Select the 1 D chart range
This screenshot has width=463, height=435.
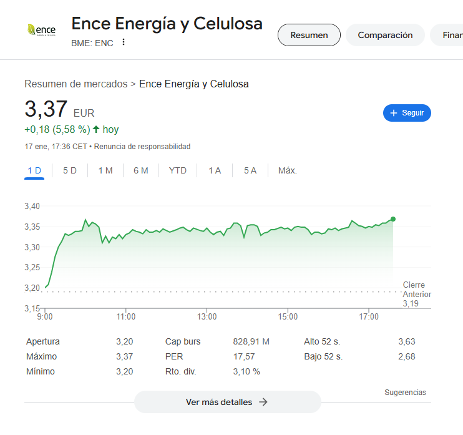click(34, 171)
